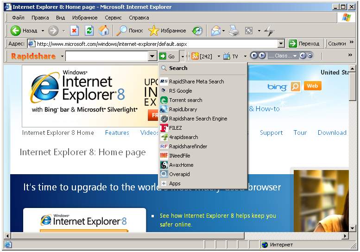Expand the Rapidshare search box dropdown

152,56
